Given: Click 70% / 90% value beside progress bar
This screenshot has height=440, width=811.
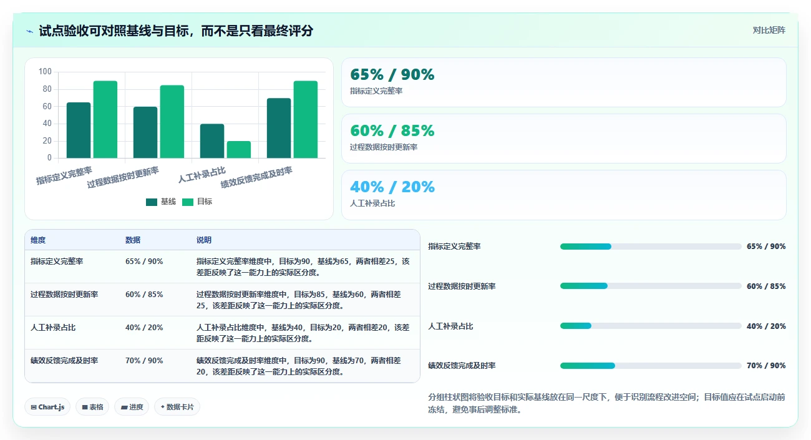Looking at the screenshot, I should 766,366.
